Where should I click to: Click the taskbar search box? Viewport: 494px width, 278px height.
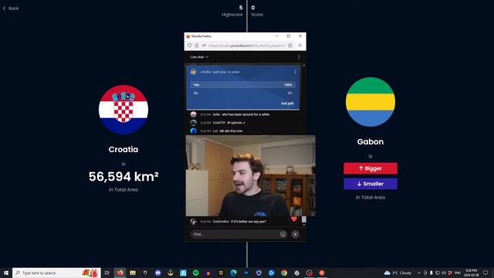(56, 273)
